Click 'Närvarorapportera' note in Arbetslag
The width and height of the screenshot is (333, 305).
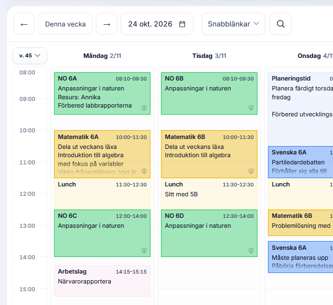point(84,281)
